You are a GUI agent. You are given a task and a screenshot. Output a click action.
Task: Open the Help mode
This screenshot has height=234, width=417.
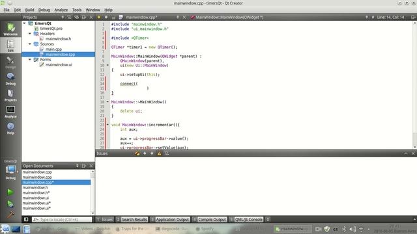click(x=10, y=128)
